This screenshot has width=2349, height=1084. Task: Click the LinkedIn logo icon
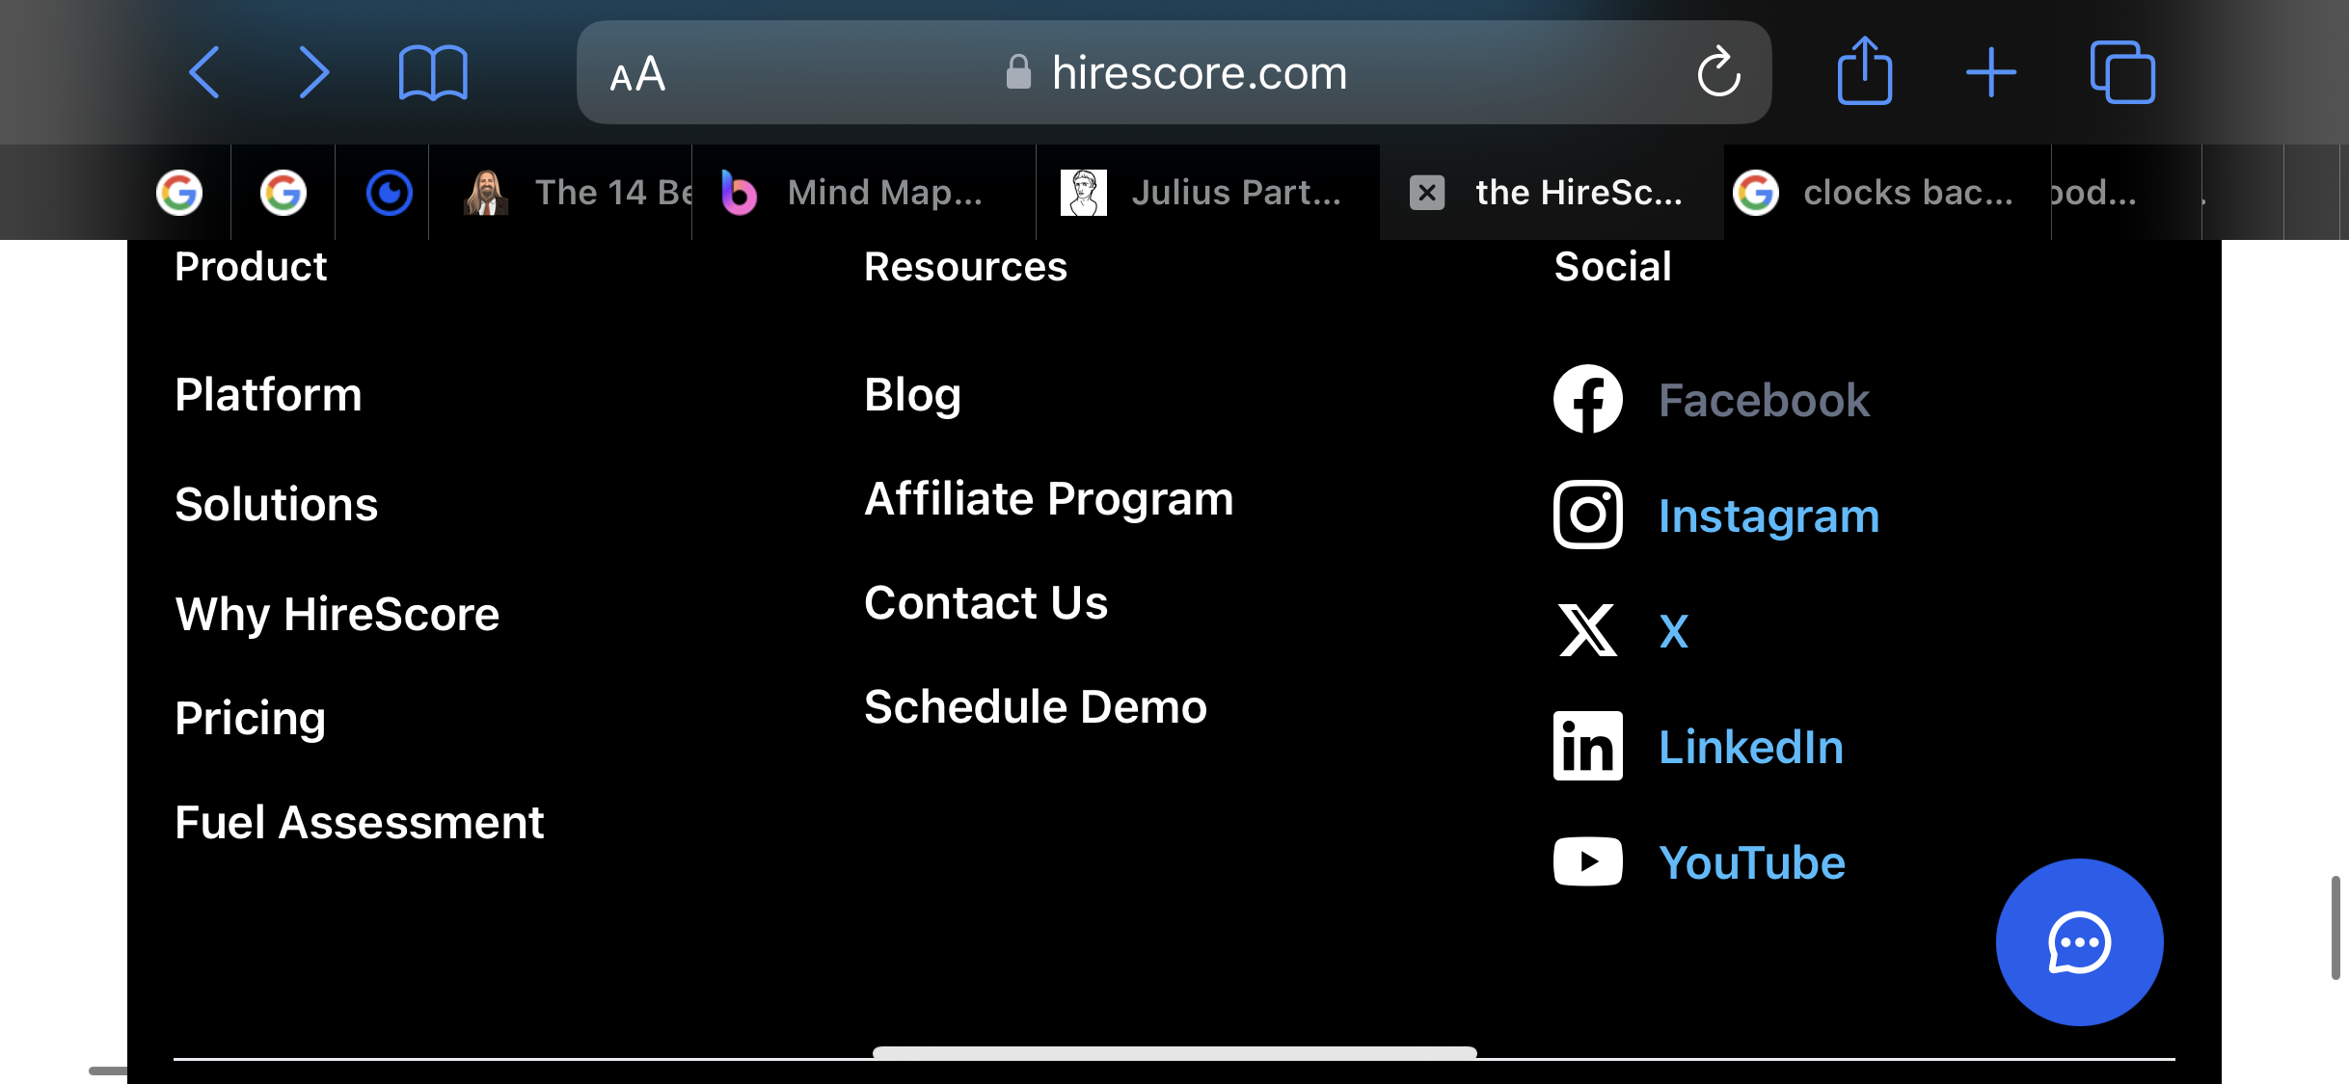point(1588,746)
